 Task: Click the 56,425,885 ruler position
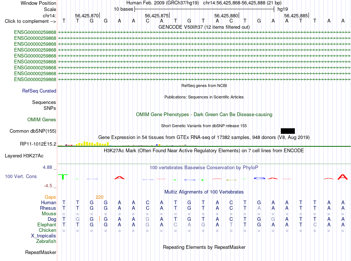pyautogui.click(x=296, y=15)
